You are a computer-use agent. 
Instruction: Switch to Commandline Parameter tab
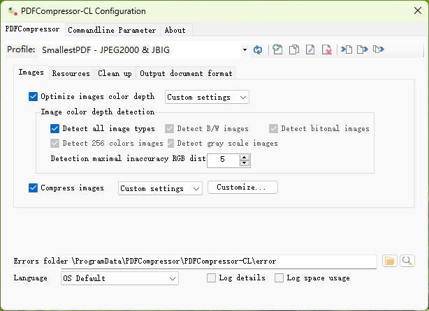112,30
